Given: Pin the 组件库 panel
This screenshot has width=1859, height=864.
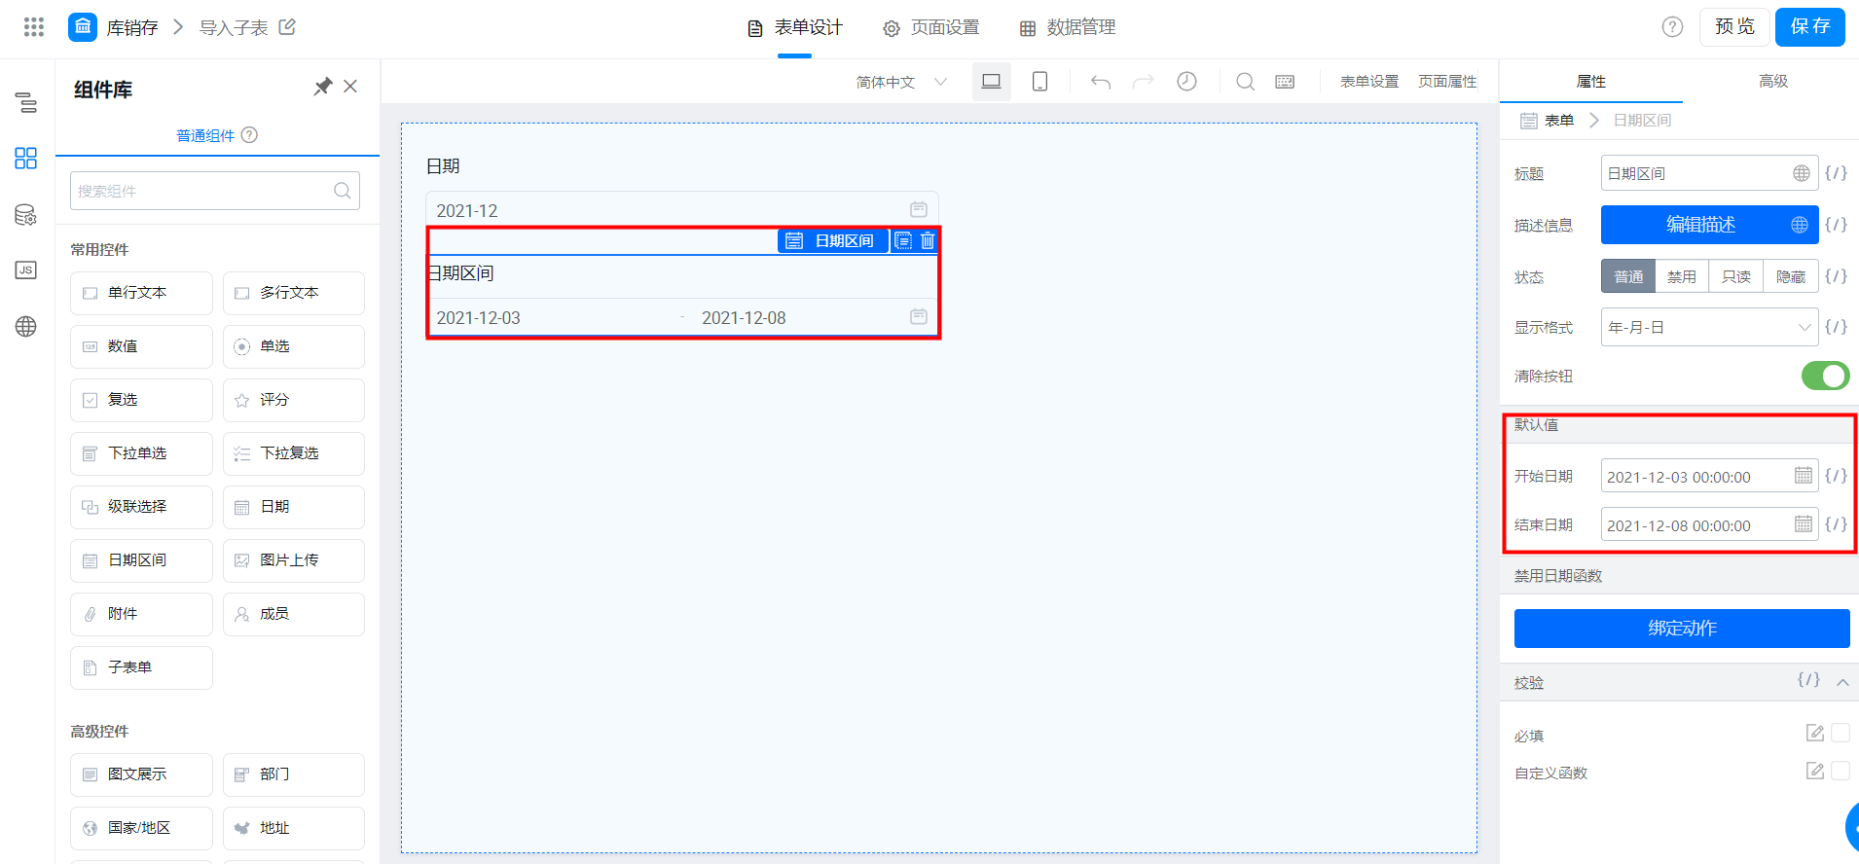Looking at the screenshot, I should (x=323, y=87).
